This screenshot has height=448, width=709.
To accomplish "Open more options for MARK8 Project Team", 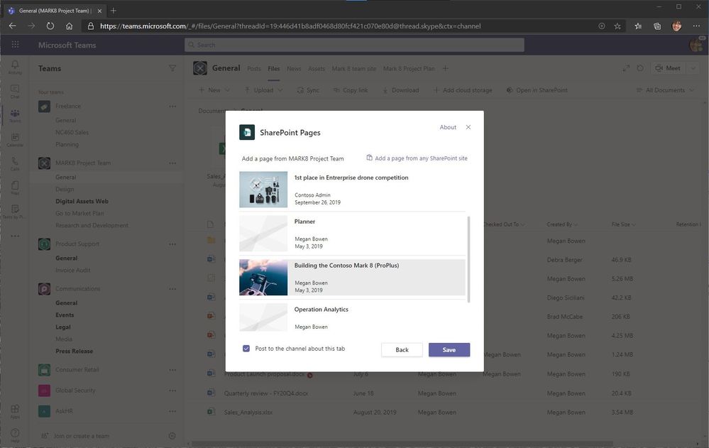I will click(x=172, y=163).
